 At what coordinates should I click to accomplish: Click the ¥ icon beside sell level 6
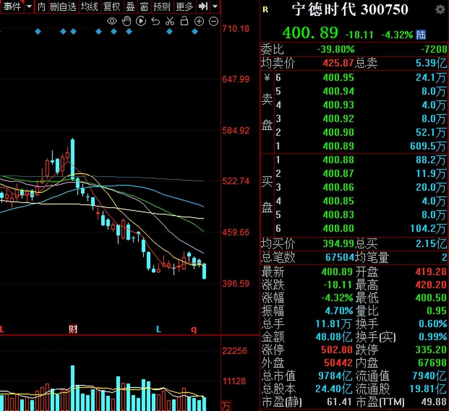coord(267,77)
